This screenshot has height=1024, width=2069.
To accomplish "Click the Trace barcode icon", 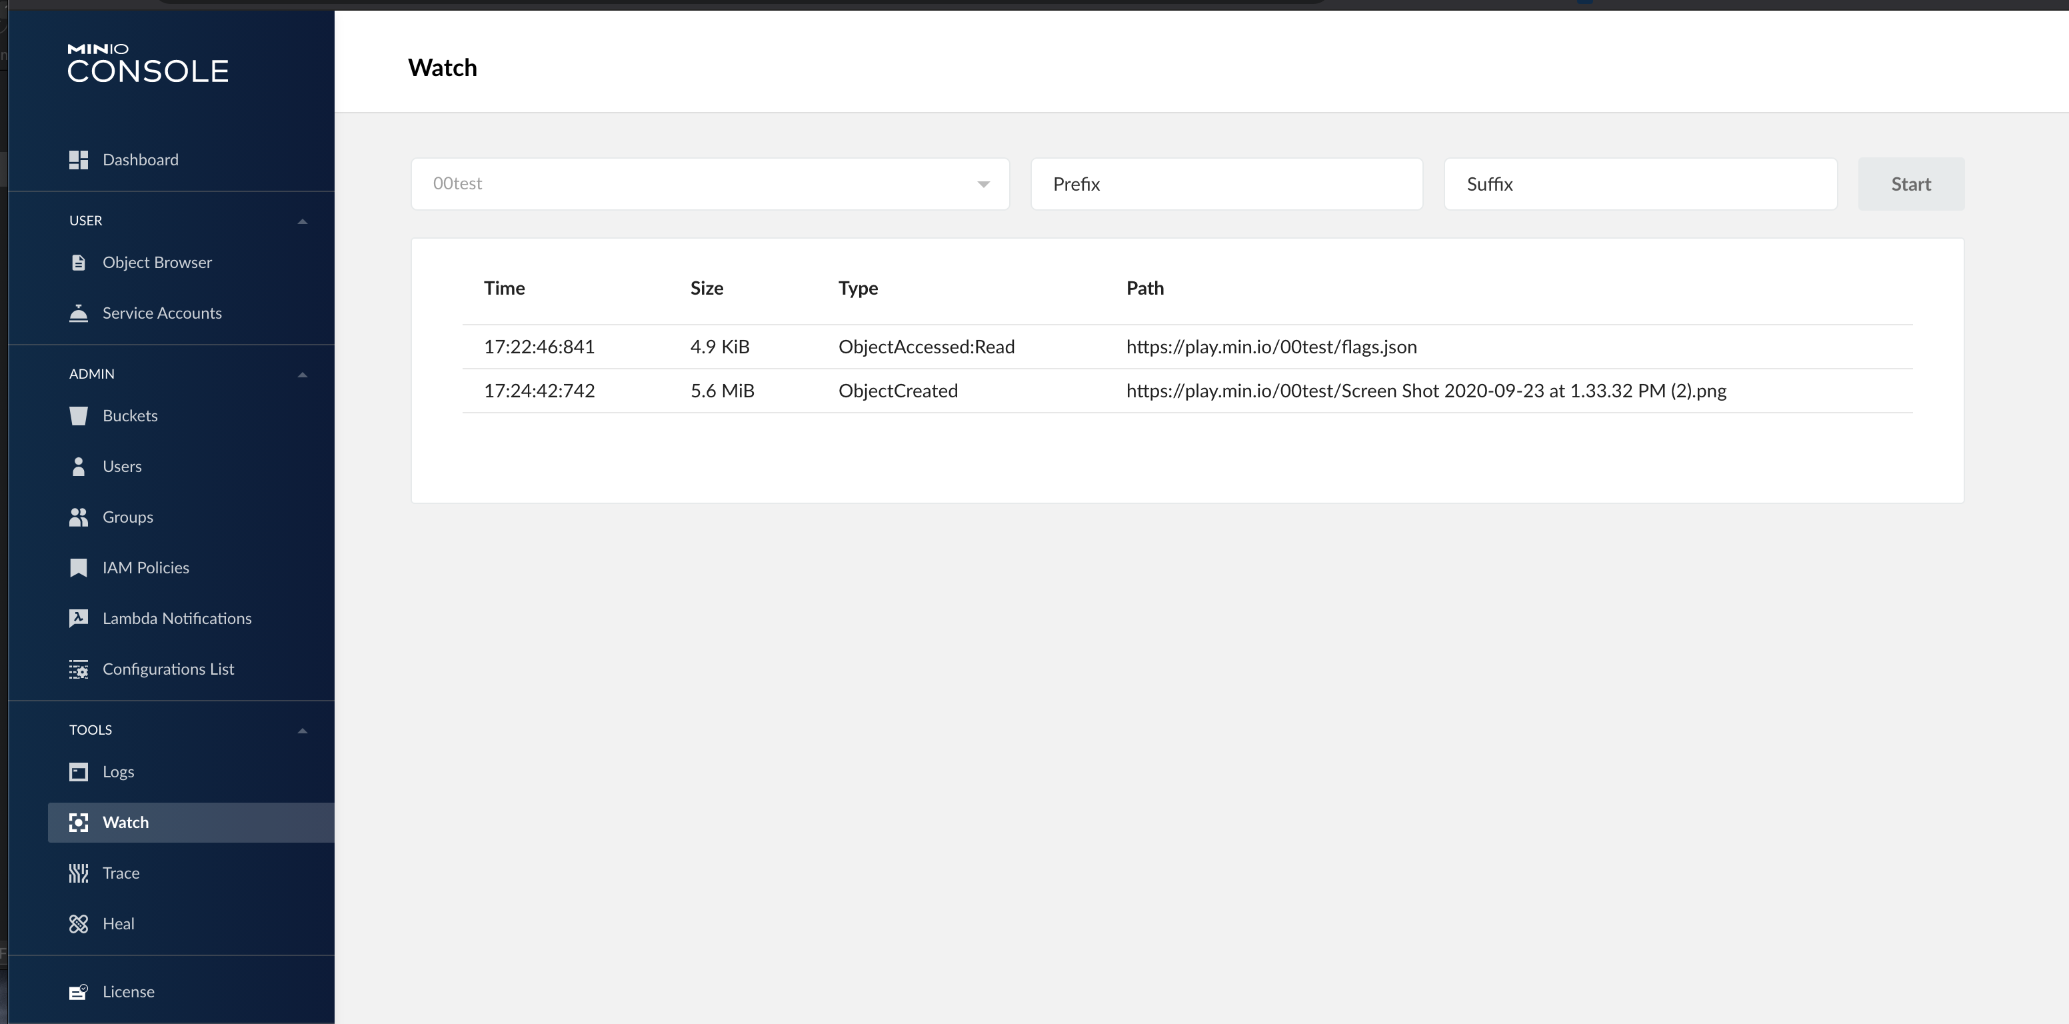I will click(x=79, y=873).
